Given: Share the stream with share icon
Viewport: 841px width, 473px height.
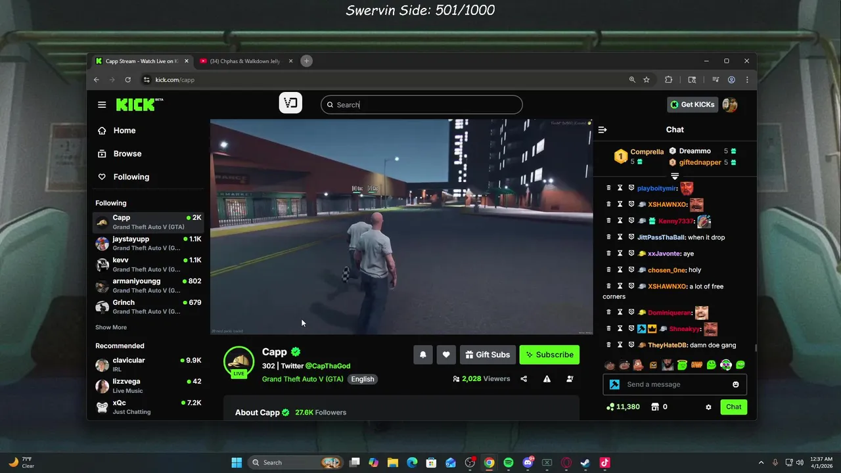Looking at the screenshot, I should pyautogui.click(x=524, y=378).
